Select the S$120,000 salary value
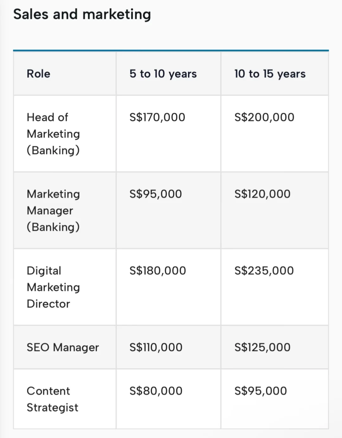 [263, 194]
